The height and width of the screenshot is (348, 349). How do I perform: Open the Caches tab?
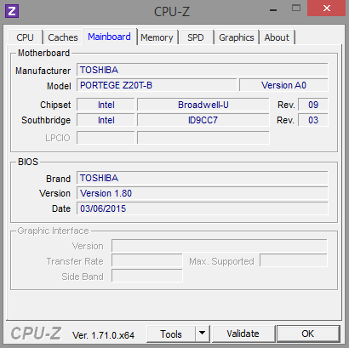click(63, 37)
